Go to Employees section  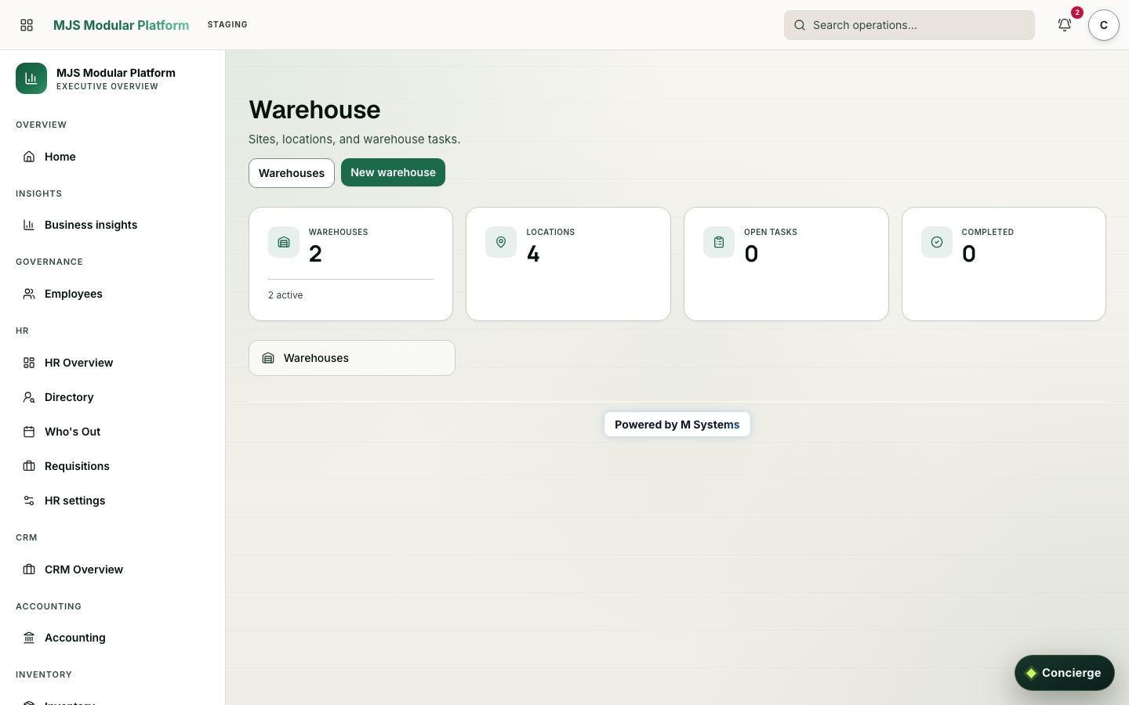click(112, 294)
